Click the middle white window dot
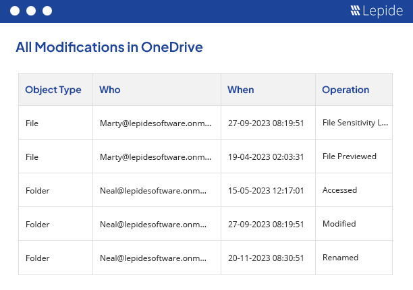Screen dimensions: 413x290 coord(31,11)
